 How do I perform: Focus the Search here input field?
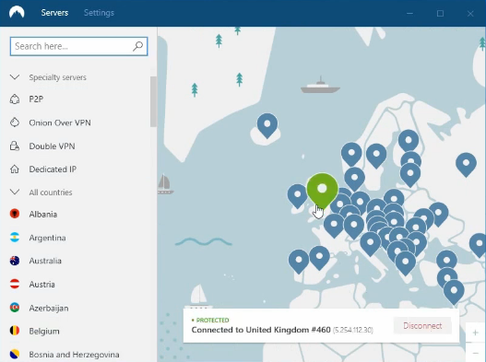(78, 46)
